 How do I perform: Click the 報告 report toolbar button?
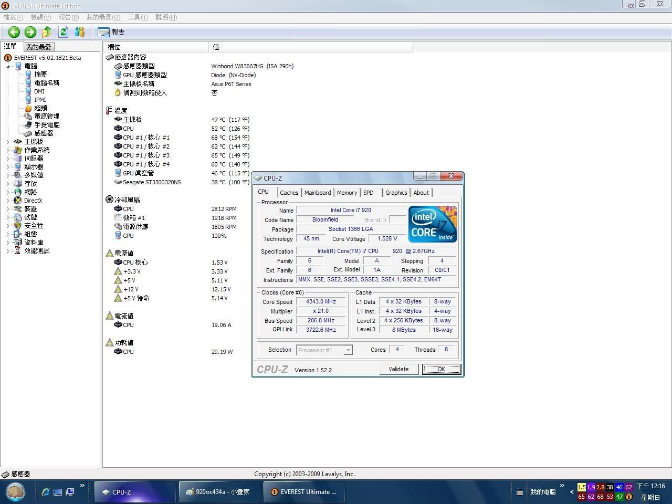[x=111, y=32]
